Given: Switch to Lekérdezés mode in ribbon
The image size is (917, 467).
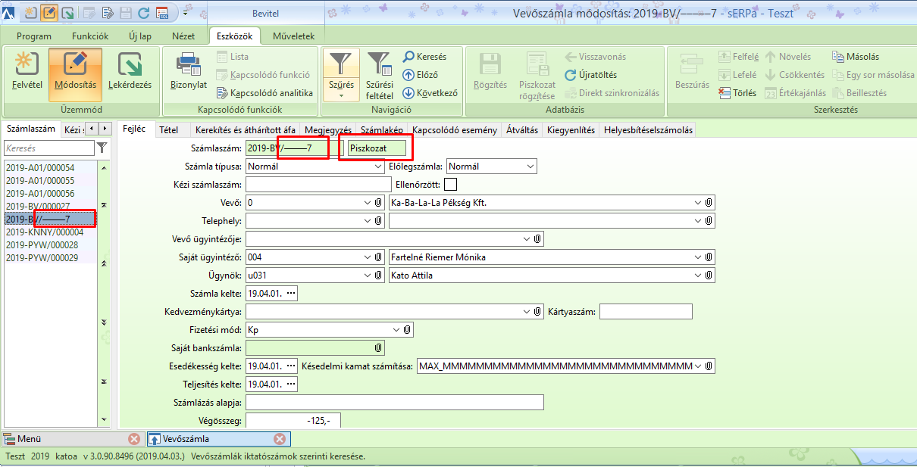Looking at the screenshot, I should pos(130,73).
